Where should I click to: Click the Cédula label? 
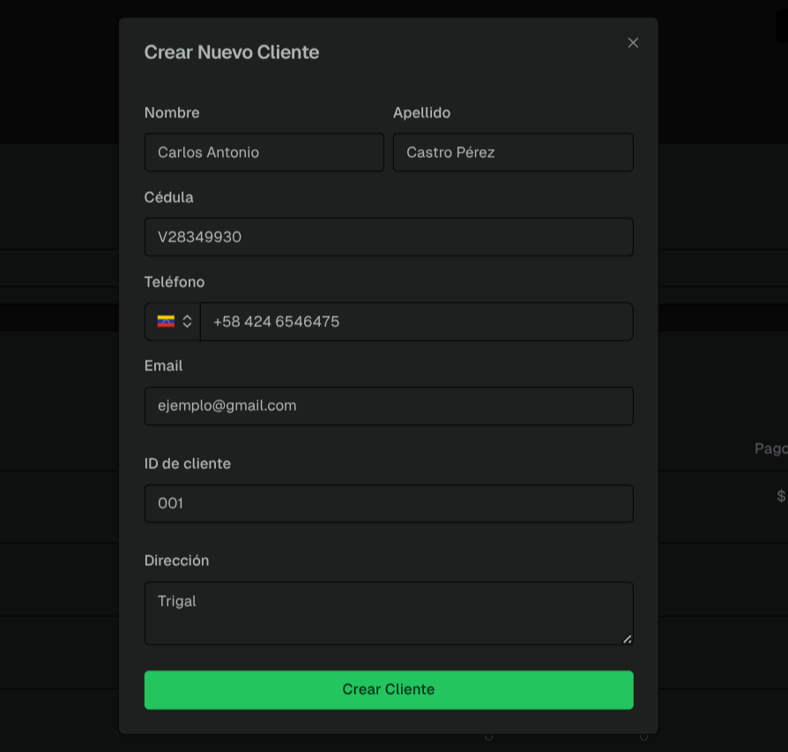(x=168, y=197)
